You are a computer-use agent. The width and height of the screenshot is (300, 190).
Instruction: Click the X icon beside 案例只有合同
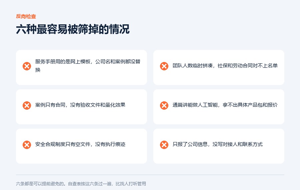27,105
